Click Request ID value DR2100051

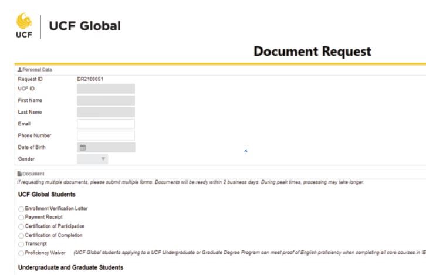[90, 79]
